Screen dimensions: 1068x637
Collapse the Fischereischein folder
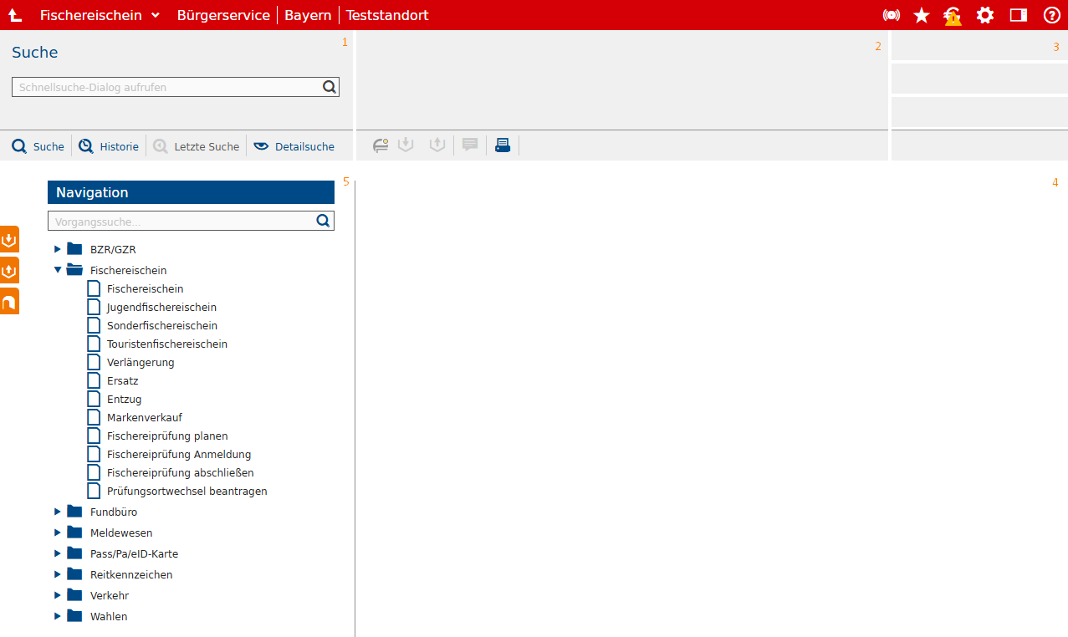58,270
